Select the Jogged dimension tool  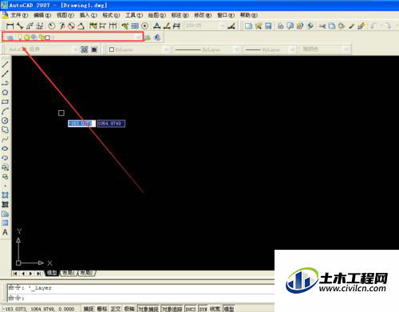[61, 26]
